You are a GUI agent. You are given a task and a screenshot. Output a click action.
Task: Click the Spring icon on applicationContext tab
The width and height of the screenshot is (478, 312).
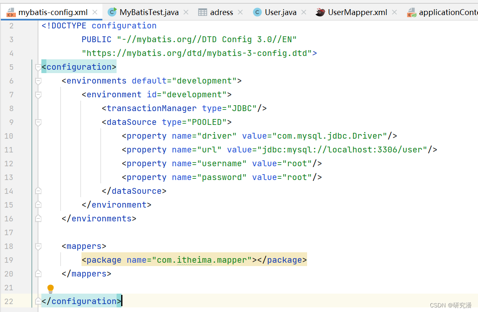point(412,12)
